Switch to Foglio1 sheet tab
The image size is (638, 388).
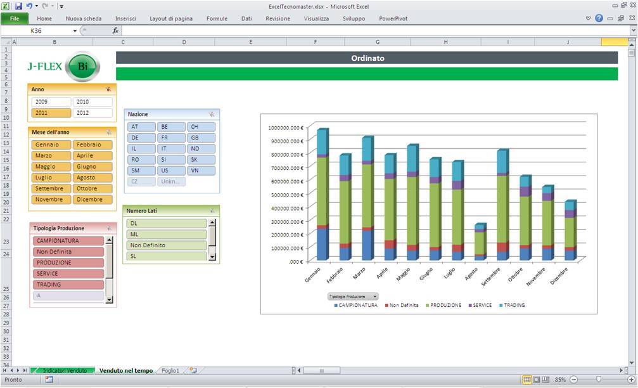point(170,370)
